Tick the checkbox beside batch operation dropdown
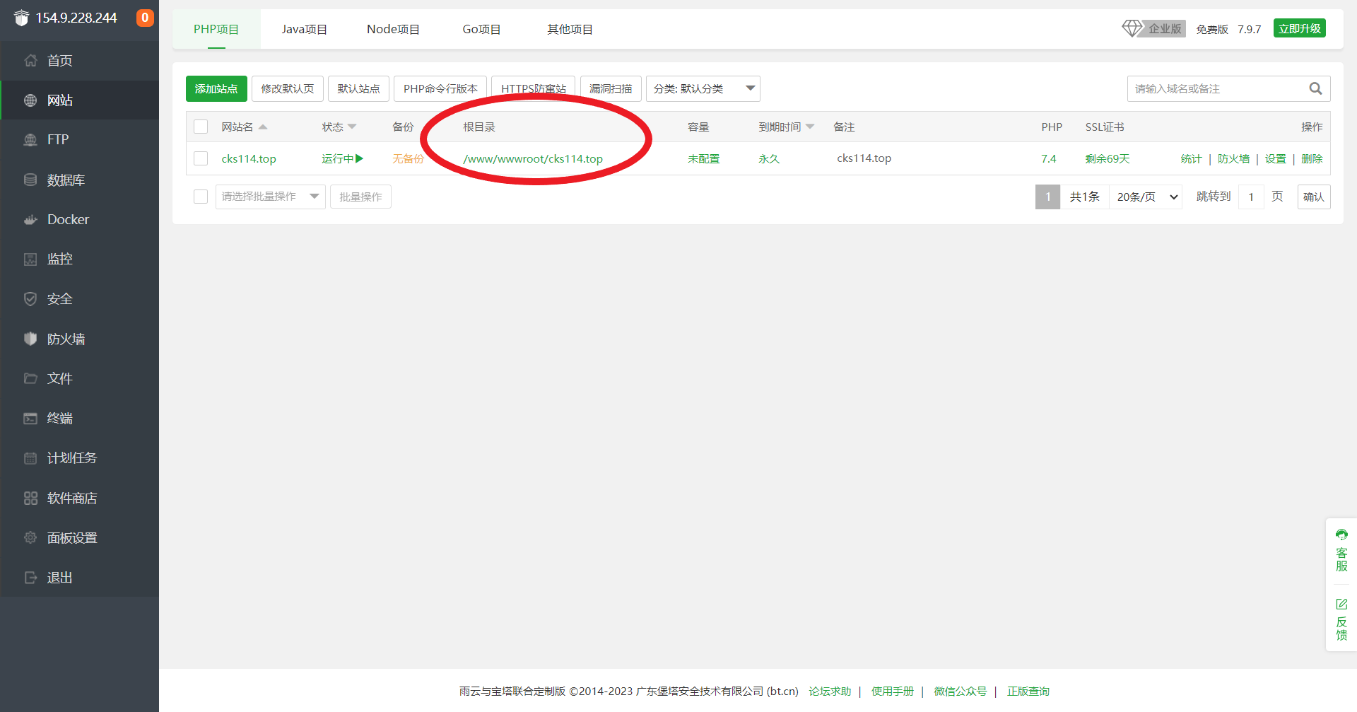This screenshot has height=712, width=1357. 201,197
